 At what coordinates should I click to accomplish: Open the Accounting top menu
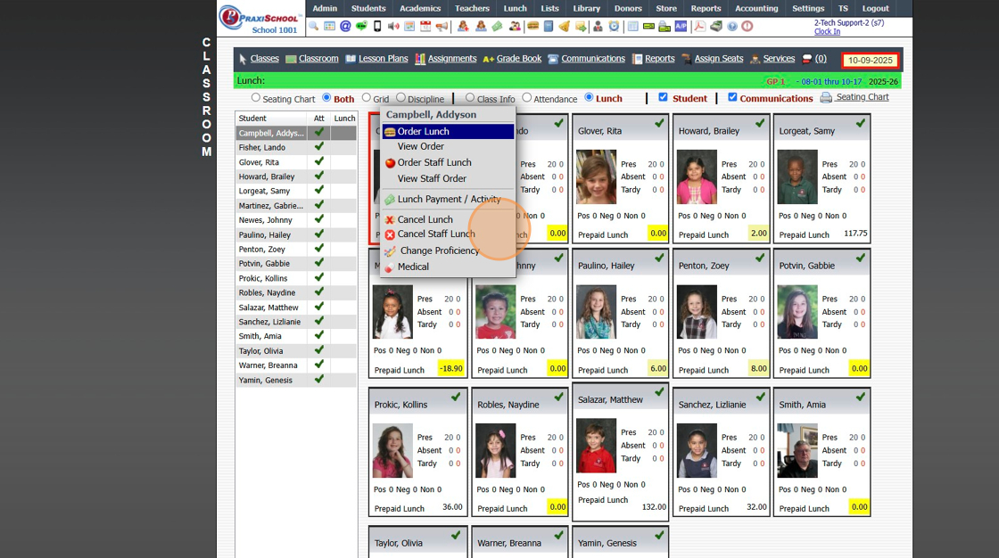756,8
